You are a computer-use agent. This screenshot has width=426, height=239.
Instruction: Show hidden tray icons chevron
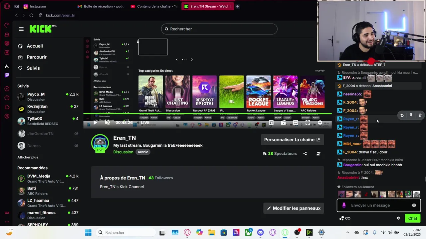click(348, 232)
